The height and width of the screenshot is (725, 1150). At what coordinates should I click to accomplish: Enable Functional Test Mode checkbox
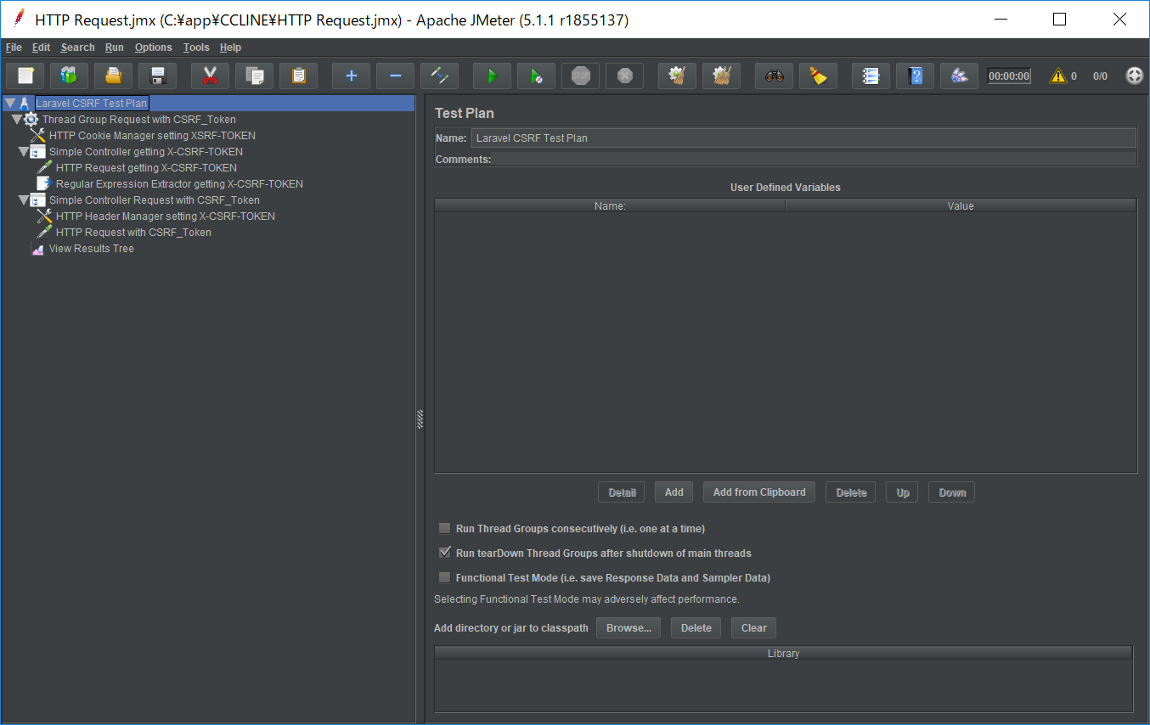[444, 577]
